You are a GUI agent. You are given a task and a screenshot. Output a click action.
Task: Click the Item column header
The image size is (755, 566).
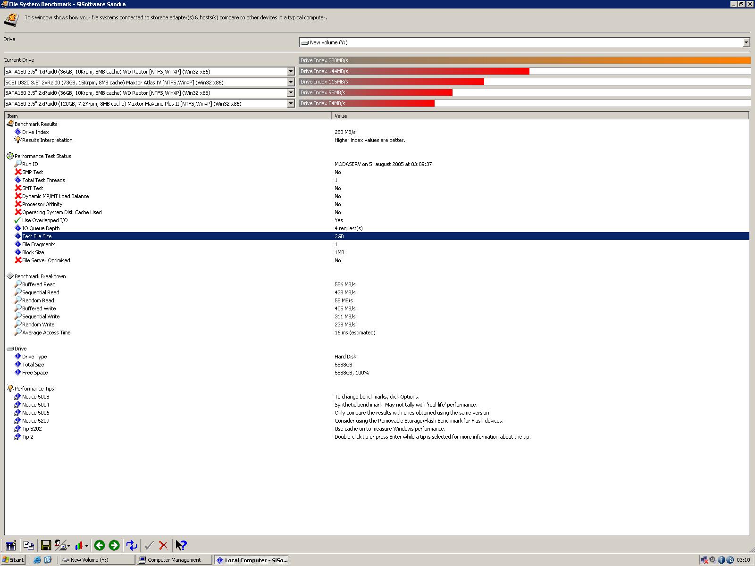pos(168,116)
